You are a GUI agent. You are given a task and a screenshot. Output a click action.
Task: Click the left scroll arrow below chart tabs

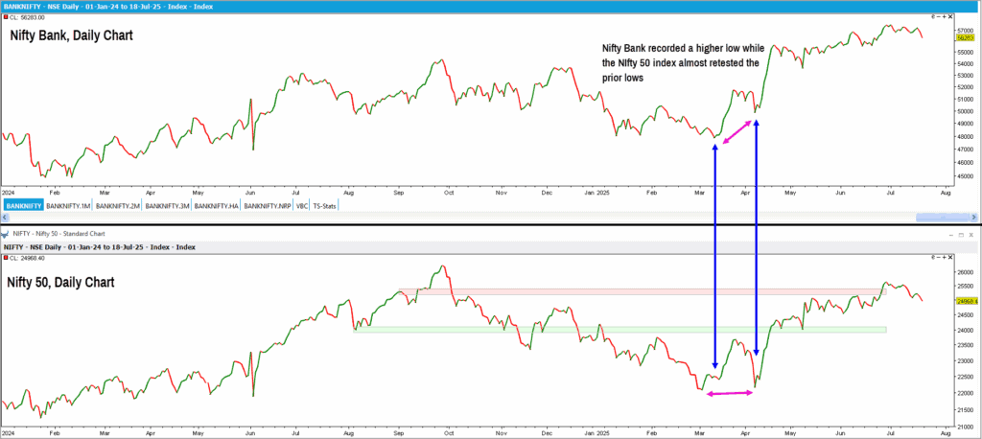click(x=5, y=218)
